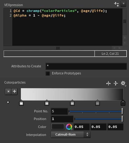129x143 pixels.
Task: Click the code editor bottom resize handle
Action: tap(58, 48)
